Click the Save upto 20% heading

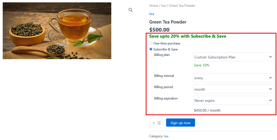[188, 36]
